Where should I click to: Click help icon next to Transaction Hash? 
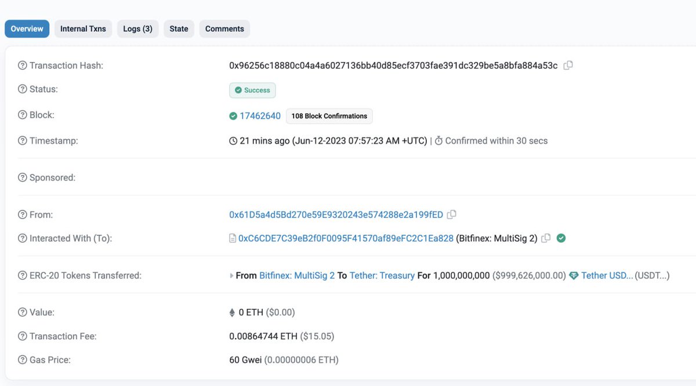pyautogui.click(x=23, y=65)
